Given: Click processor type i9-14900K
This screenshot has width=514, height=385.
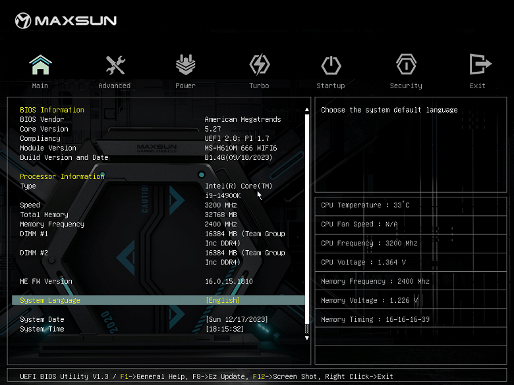Looking at the screenshot, I should 223,195.
